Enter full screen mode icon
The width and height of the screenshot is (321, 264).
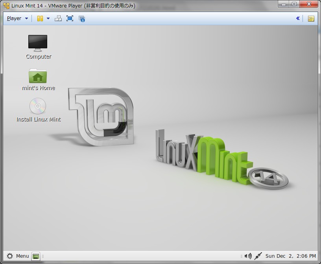point(70,18)
